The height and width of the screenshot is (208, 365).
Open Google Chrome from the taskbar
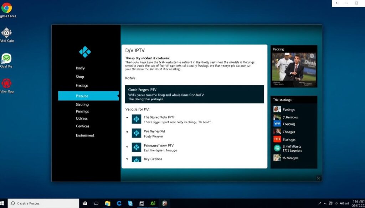coord(119,203)
